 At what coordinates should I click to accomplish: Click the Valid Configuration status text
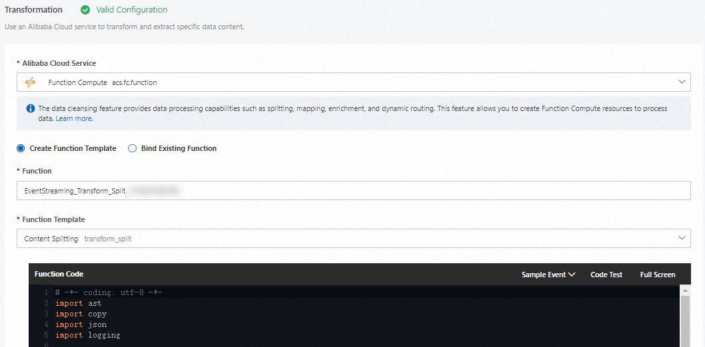pyautogui.click(x=132, y=9)
